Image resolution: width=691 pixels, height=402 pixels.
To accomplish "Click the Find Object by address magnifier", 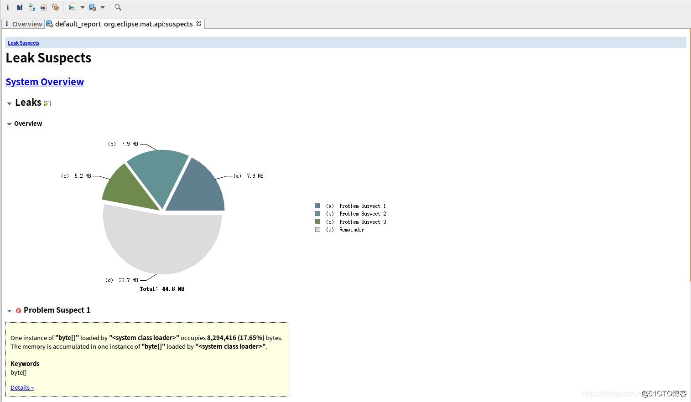I will [x=118, y=7].
